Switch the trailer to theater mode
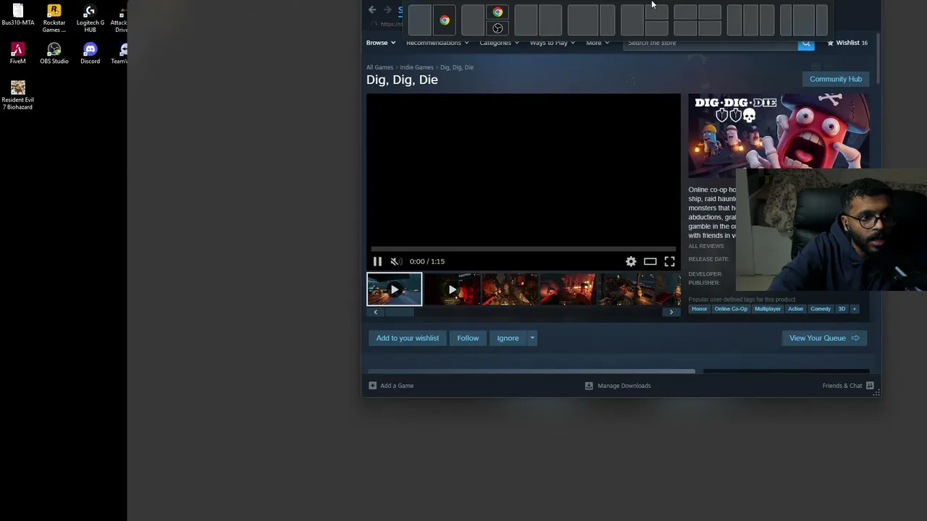 [x=650, y=261]
